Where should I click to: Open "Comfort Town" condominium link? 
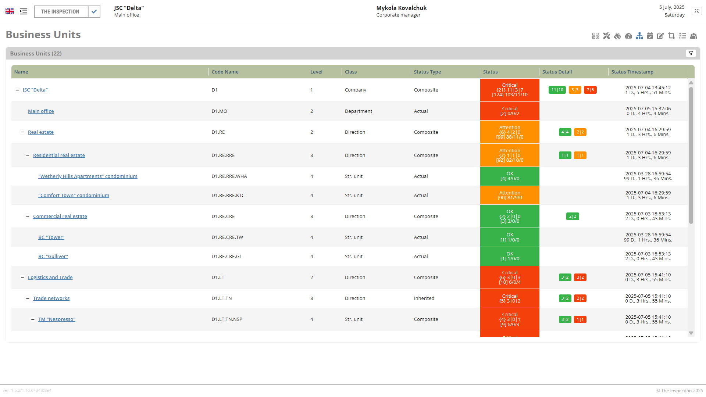point(74,195)
